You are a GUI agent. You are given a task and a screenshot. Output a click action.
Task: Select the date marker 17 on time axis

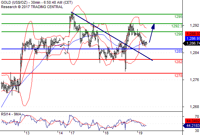[73, 133]
